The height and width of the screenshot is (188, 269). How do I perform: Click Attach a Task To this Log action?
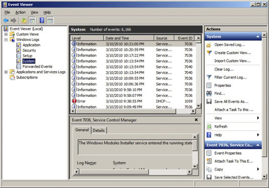(x=234, y=109)
